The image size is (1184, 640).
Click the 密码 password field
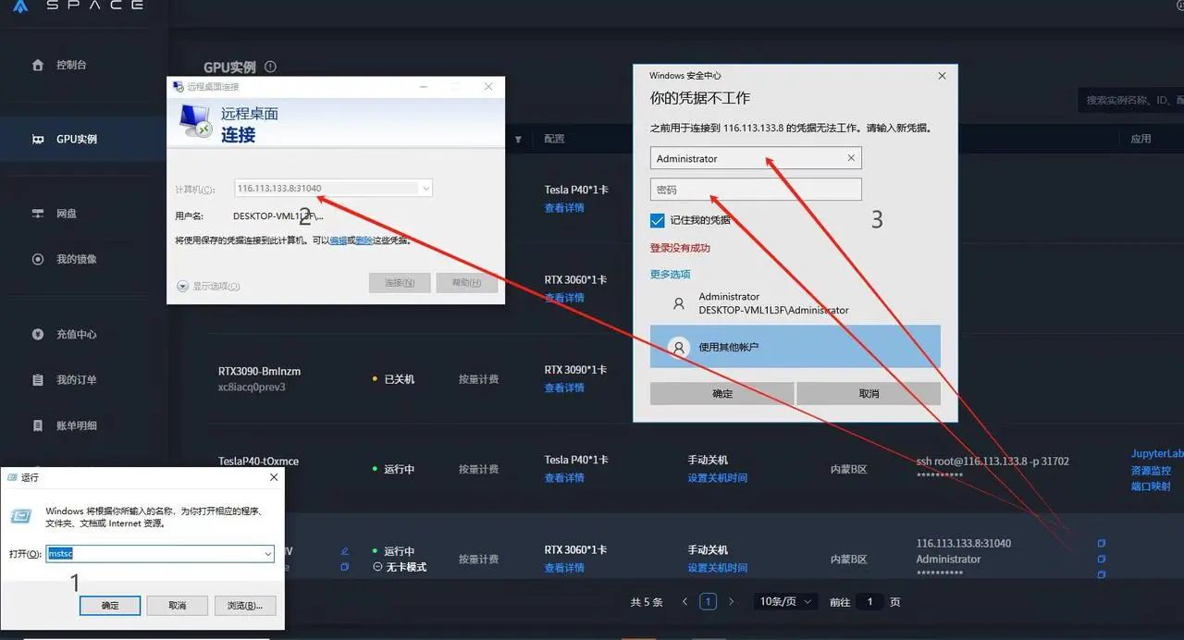756,190
